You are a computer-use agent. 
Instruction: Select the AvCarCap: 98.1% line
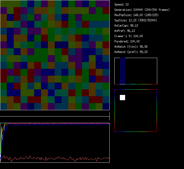click(126, 26)
